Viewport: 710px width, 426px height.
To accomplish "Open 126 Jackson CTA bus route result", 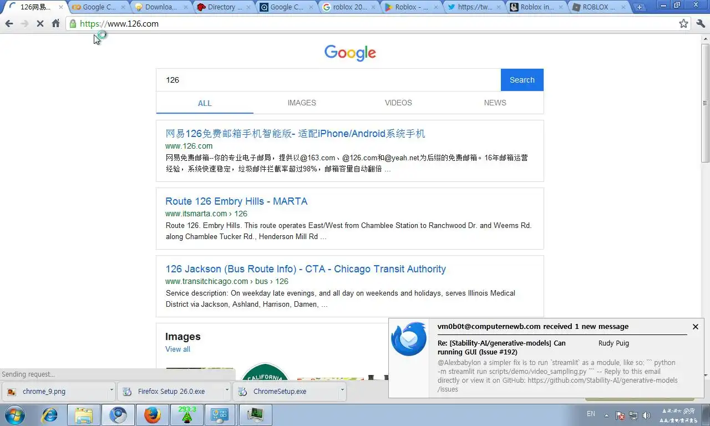I will coord(306,269).
